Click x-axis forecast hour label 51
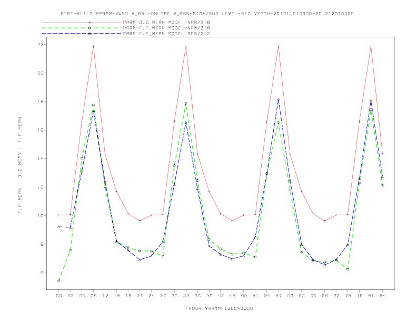The width and height of the screenshot is (417, 322). coord(255,296)
